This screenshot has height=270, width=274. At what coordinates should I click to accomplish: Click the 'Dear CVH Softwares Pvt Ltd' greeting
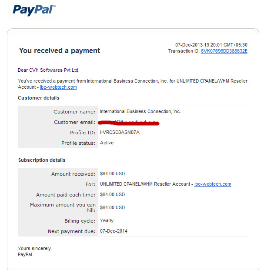pyautogui.click(x=49, y=70)
